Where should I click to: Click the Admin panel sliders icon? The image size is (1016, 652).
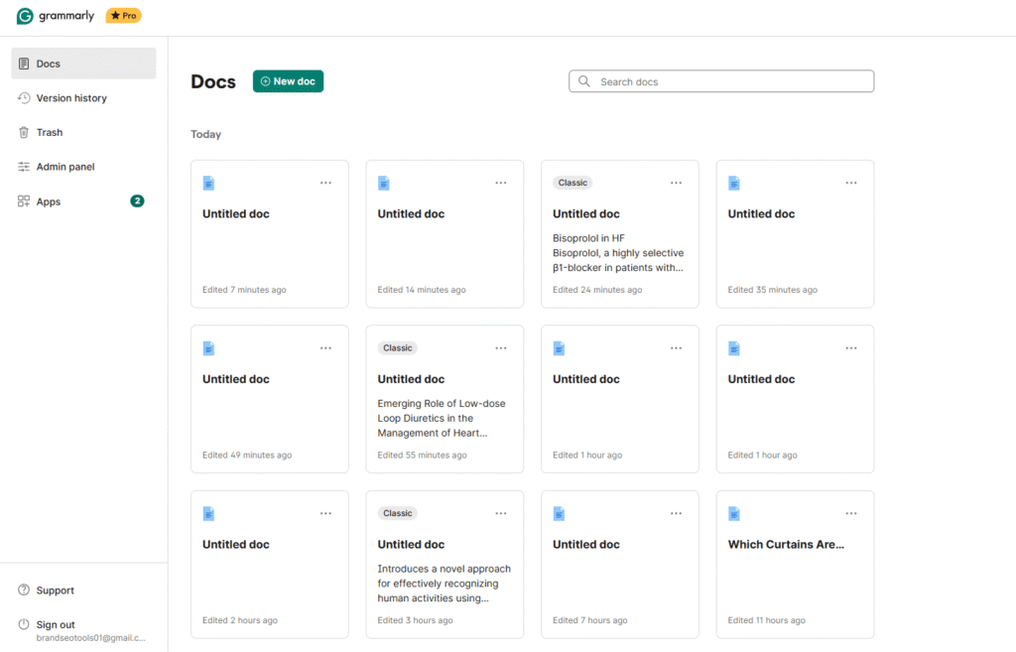click(x=24, y=167)
